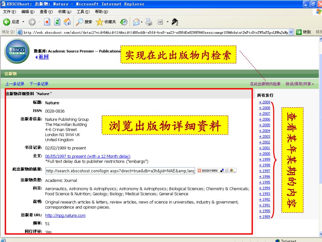Open full text link 06/05/1997 to present
322x242 pixels.
tap(88, 156)
